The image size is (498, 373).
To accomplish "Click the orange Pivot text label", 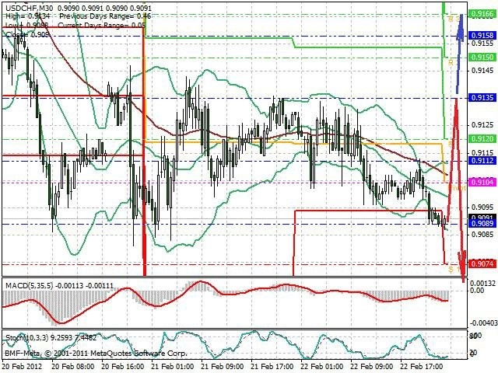I will coord(458,188).
